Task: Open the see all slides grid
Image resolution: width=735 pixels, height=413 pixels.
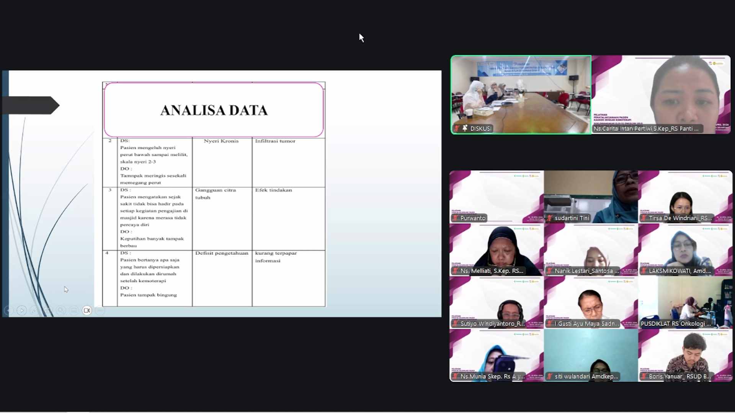Action: [x=48, y=311]
